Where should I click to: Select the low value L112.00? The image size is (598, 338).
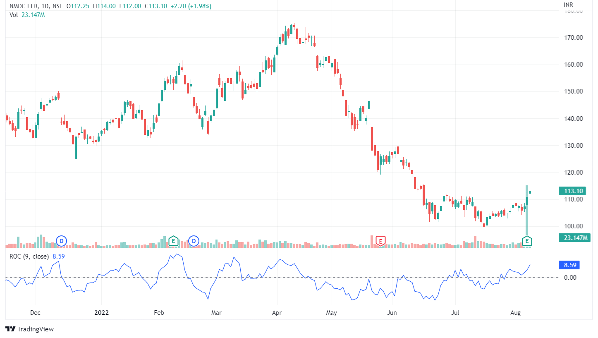(129, 6)
